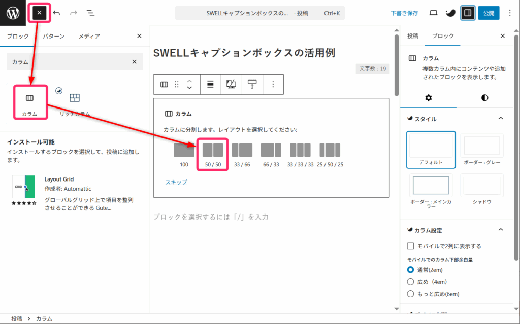Undo the last edit
520x324 pixels.
click(x=57, y=13)
